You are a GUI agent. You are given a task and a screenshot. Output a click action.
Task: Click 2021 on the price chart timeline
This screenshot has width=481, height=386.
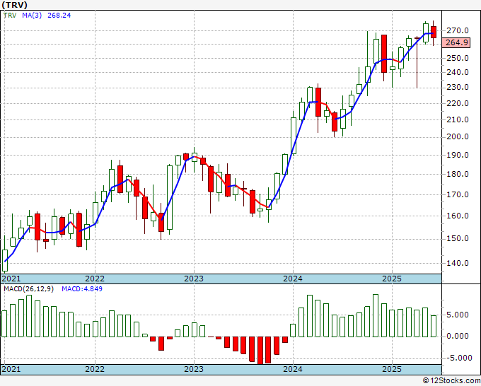(11, 279)
